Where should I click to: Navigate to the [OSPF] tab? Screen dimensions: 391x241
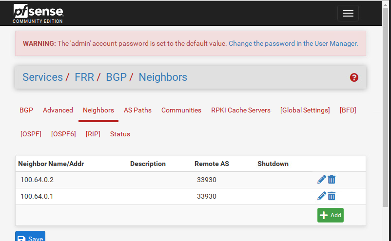pyautogui.click(x=31, y=134)
